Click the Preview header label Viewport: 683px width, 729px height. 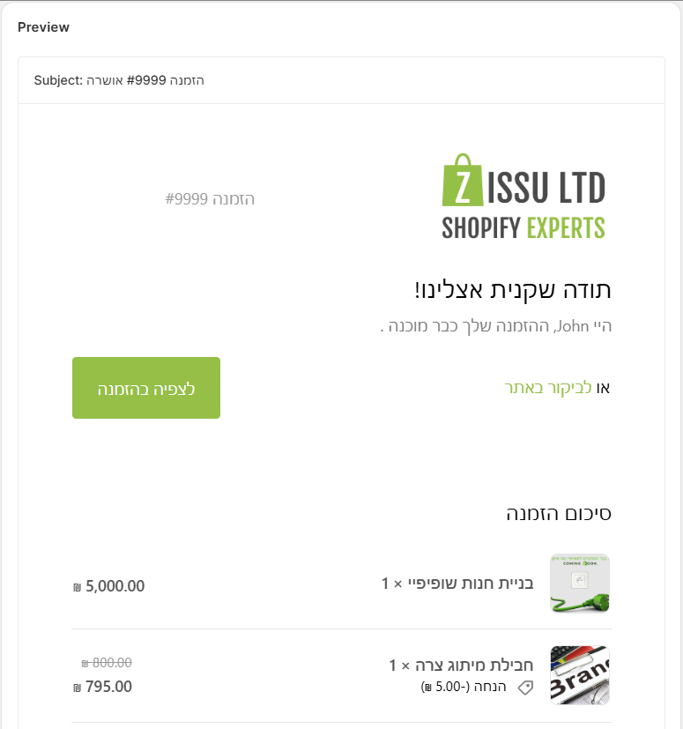pos(43,27)
